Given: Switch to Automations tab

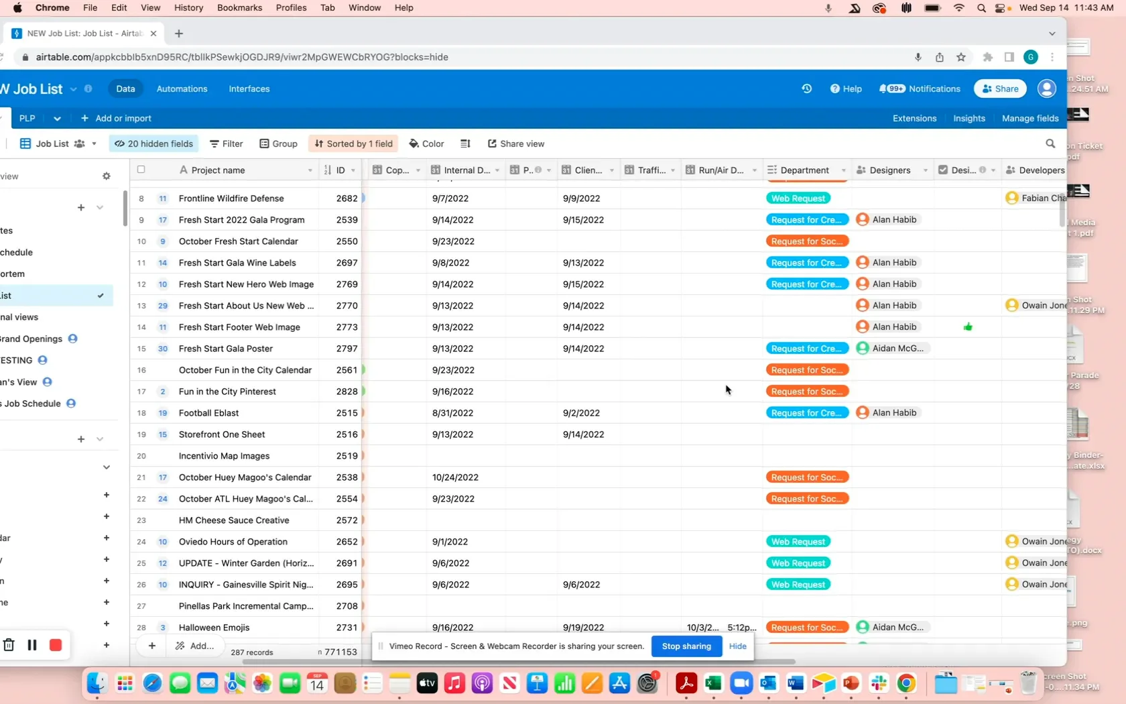Looking at the screenshot, I should (182, 89).
